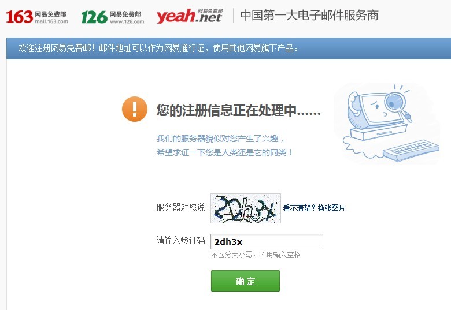
Task: Click the keyboard illustration
Action: click(x=411, y=151)
